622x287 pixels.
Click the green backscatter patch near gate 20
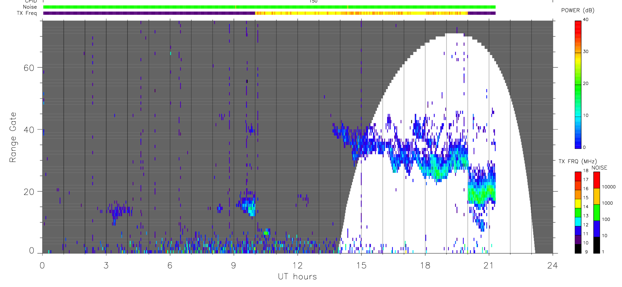pos(481,193)
